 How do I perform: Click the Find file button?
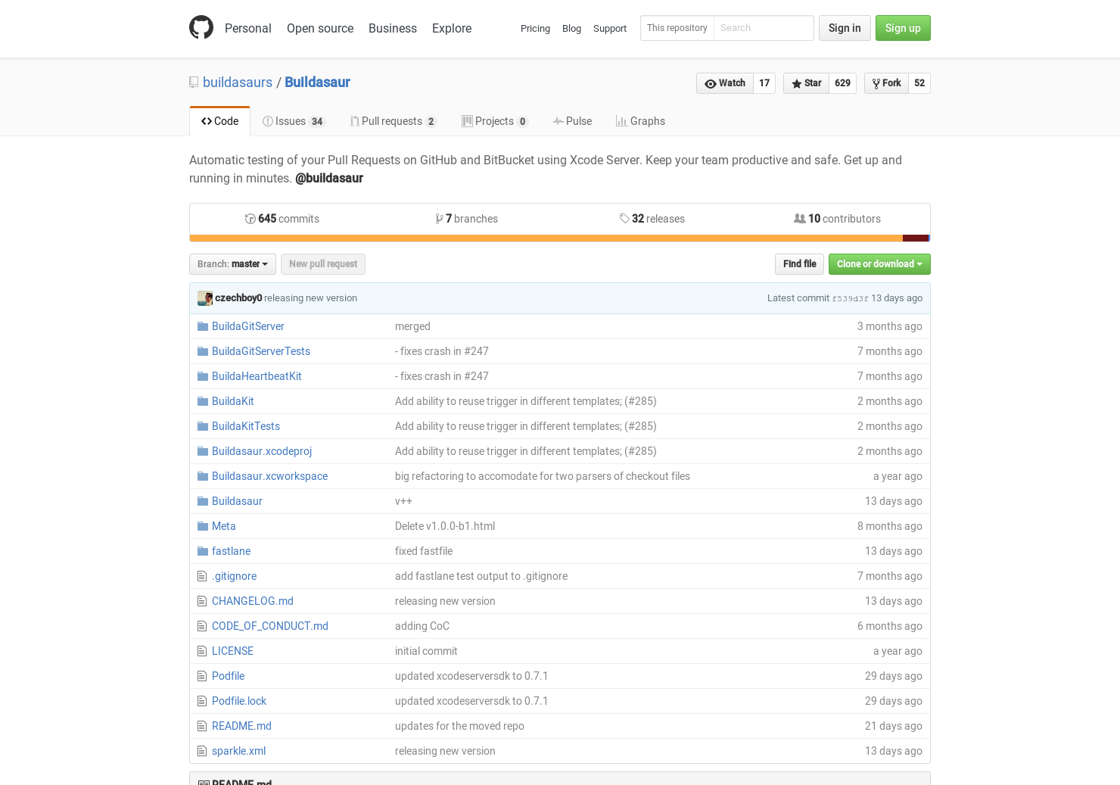click(x=799, y=264)
